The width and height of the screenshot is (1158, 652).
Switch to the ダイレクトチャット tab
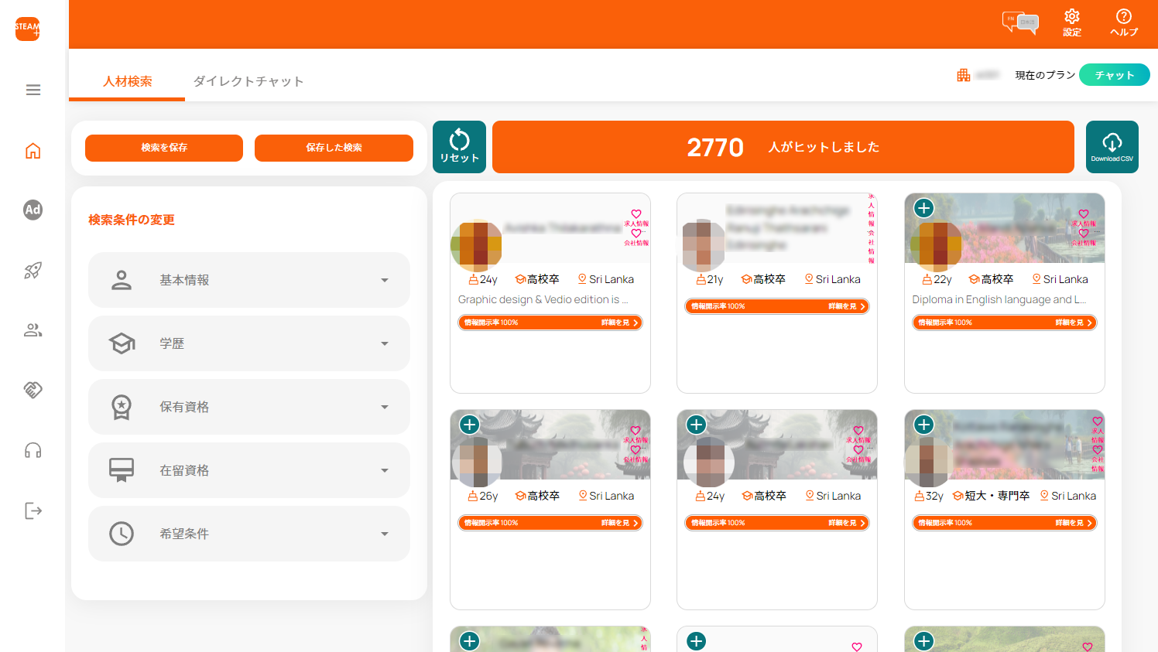pyautogui.click(x=248, y=81)
